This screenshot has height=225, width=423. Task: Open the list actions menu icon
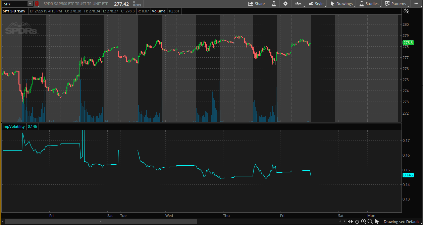[416, 4]
